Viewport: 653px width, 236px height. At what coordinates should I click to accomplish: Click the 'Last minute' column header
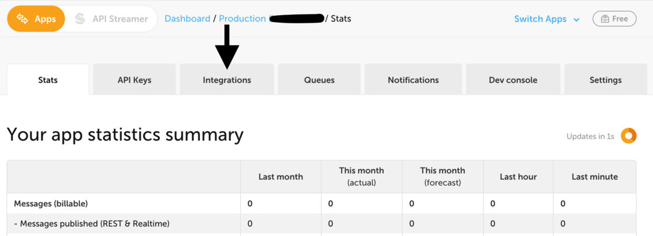595,177
